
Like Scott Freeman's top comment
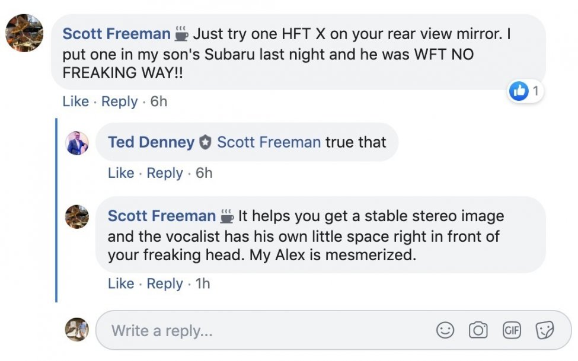click(75, 101)
